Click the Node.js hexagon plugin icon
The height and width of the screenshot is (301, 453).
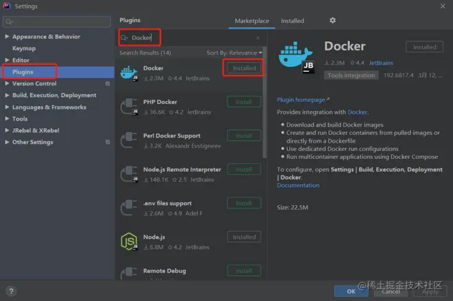point(129,242)
